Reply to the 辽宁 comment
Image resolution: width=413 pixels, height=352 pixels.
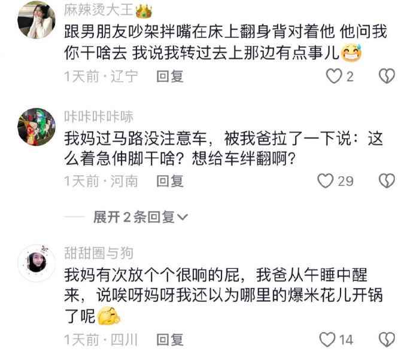click(170, 76)
